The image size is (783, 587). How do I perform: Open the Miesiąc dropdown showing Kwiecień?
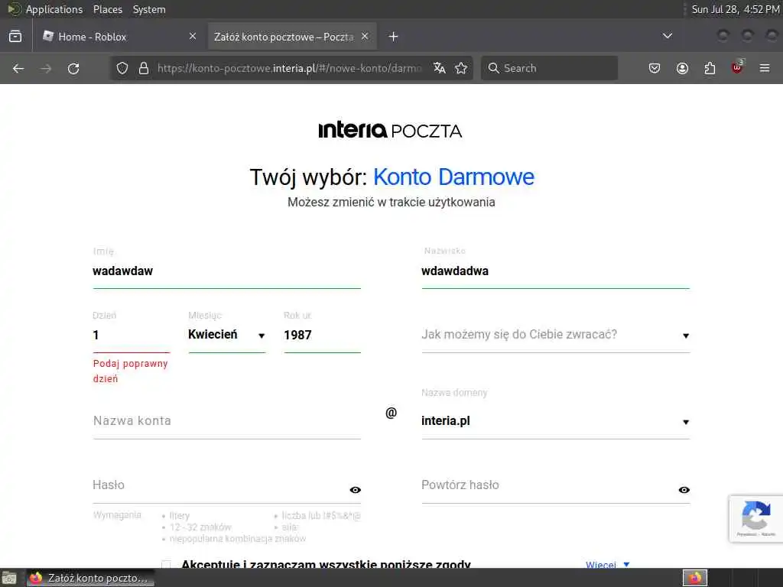[226, 335]
